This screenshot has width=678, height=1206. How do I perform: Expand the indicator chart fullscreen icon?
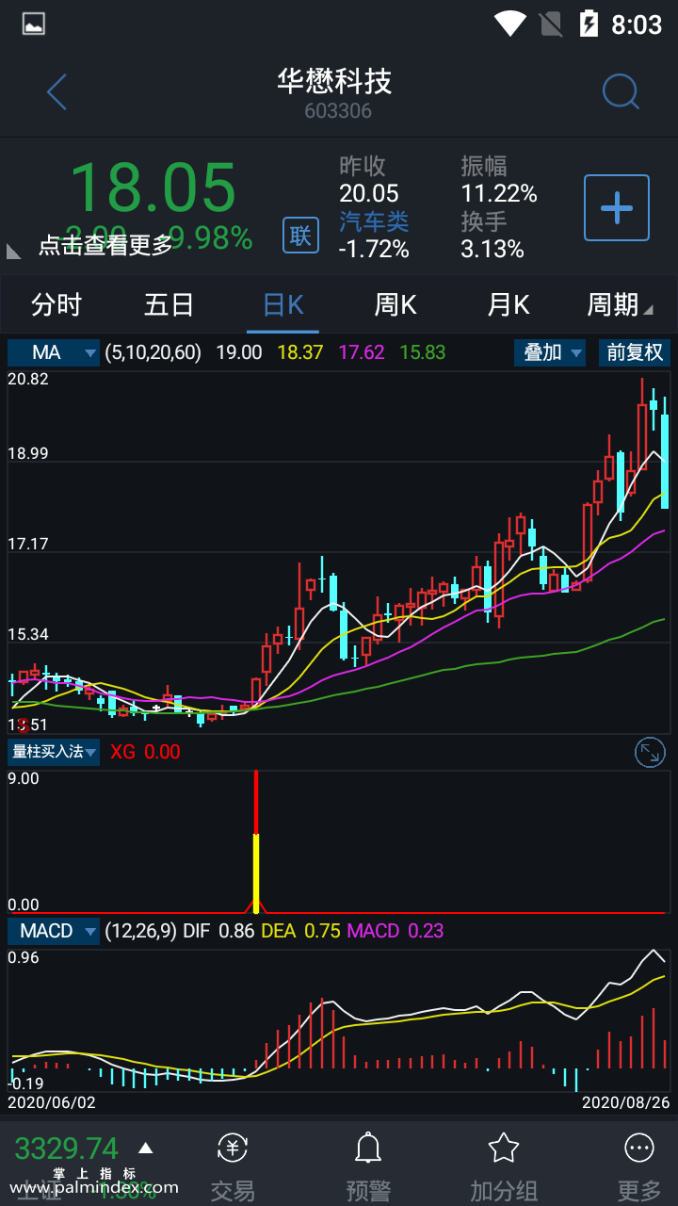click(x=650, y=752)
